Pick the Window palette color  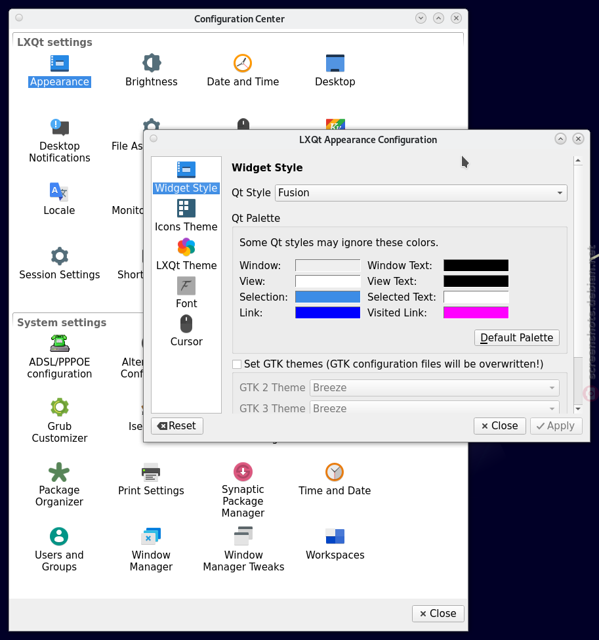point(327,265)
